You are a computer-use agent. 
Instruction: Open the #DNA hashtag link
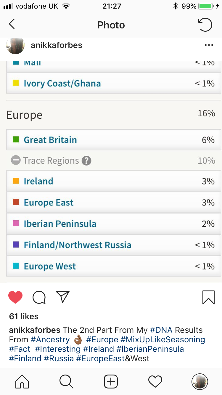point(161,330)
